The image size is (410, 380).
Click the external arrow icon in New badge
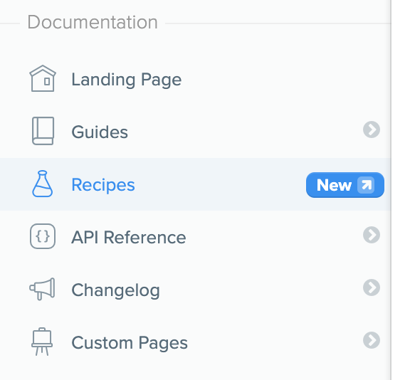pos(366,185)
